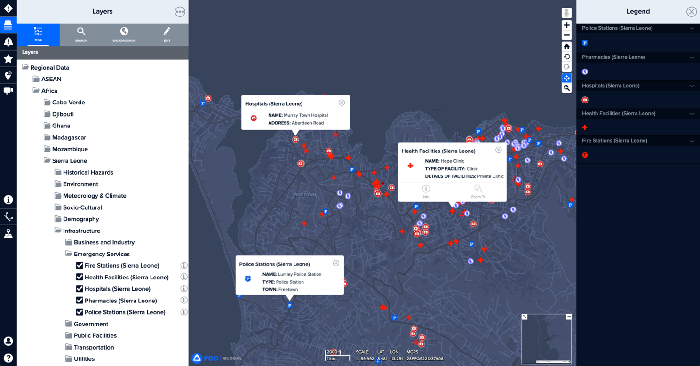This screenshot has width=700, height=366.
Task: Reset map to home extent
Action: point(566,47)
